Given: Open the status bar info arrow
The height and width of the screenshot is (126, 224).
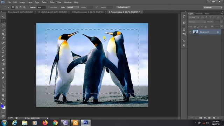Looking at the screenshot, I should (x=48, y=118).
